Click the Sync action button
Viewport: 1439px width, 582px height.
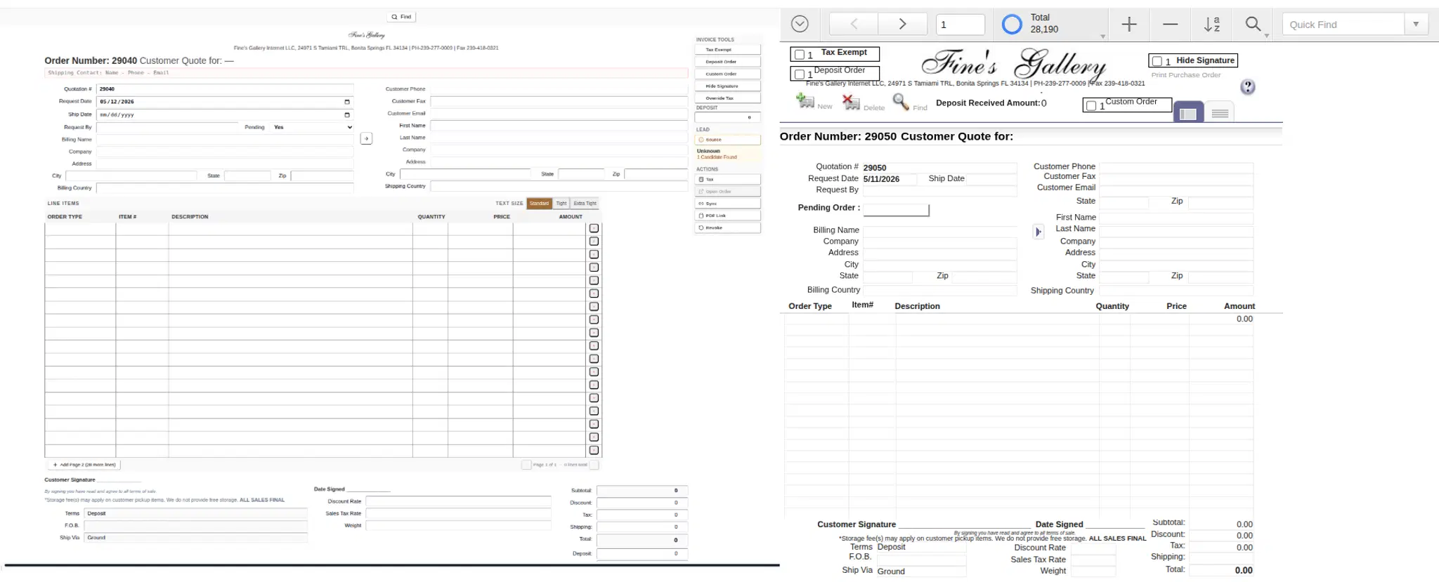coord(727,204)
